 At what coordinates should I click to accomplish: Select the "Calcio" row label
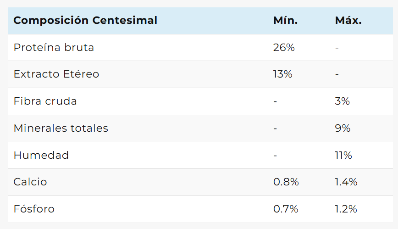coord(30,182)
